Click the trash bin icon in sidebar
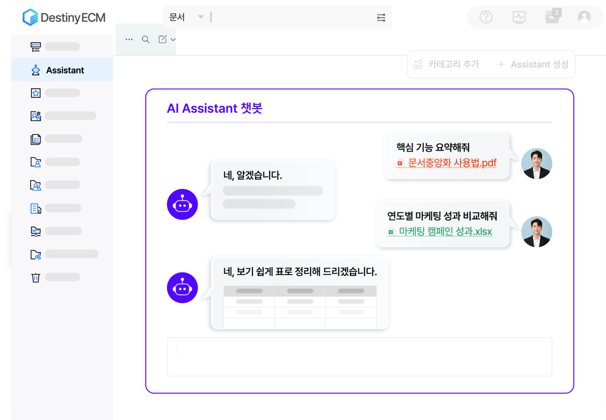The image size is (606, 420). click(35, 277)
